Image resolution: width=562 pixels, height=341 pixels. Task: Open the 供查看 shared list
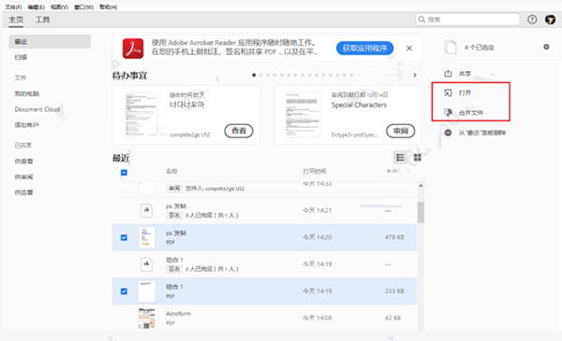(x=23, y=162)
